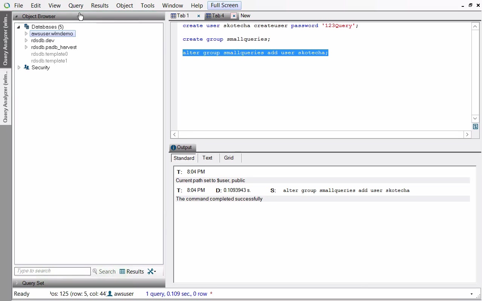The height and width of the screenshot is (301, 482).
Task: Click the application logo icon in menu bar
Action: pyautogui.click(x=7, y=6)
